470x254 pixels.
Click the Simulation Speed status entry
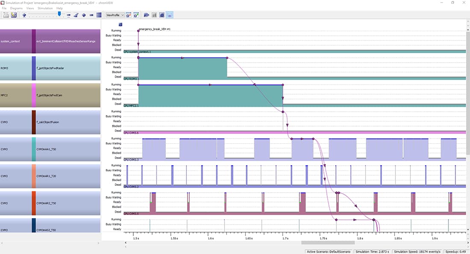417,251
